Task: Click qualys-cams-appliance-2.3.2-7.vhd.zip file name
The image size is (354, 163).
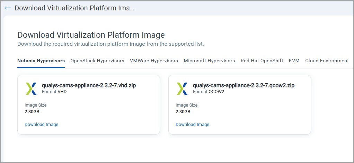Action: (x=89, y=85)
